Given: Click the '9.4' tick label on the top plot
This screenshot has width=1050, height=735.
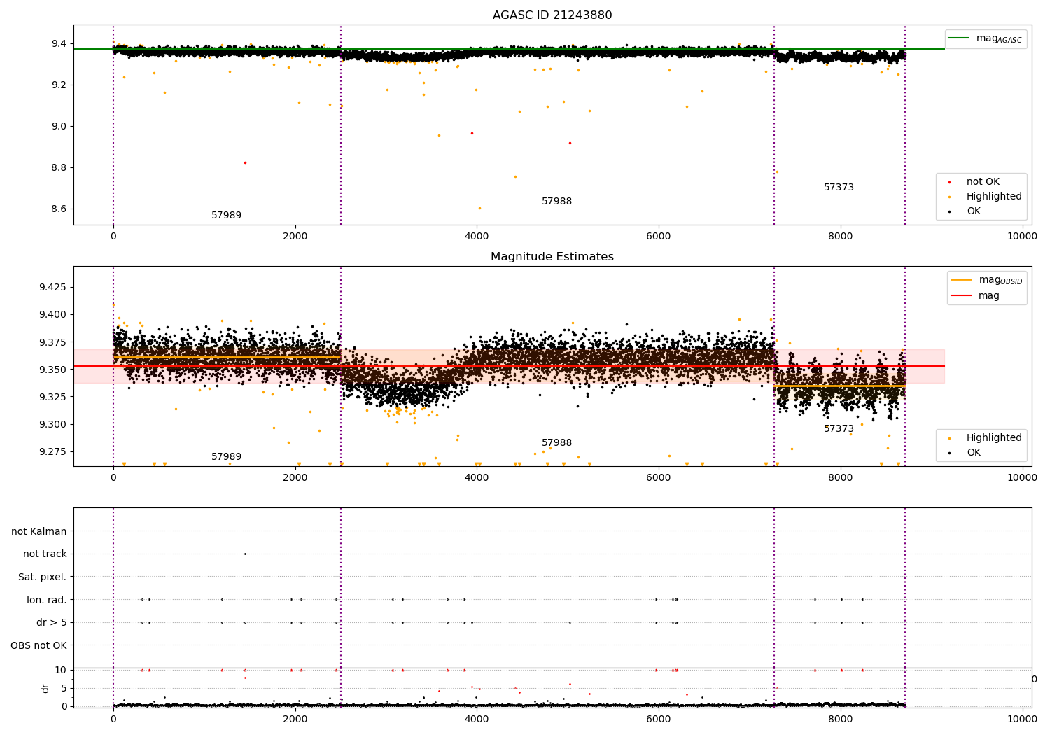Looking at the screenshot, I should (x=59, y=44).
